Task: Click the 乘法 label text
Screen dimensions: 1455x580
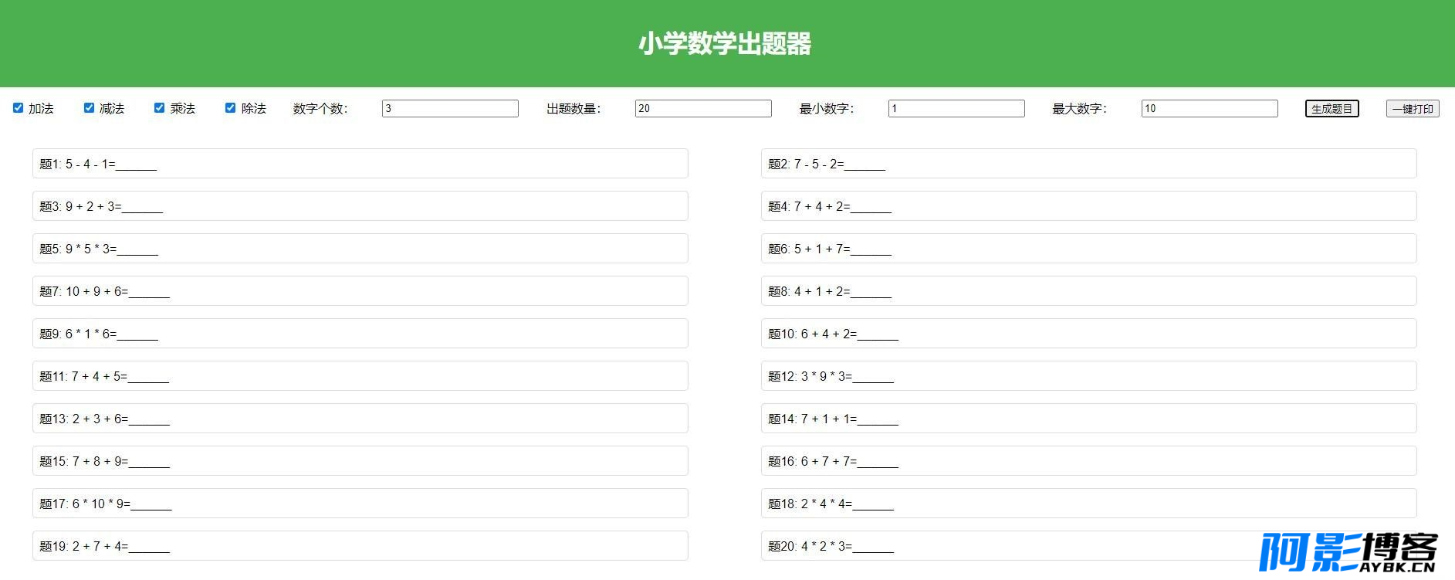Action: [x=183, y=109]
